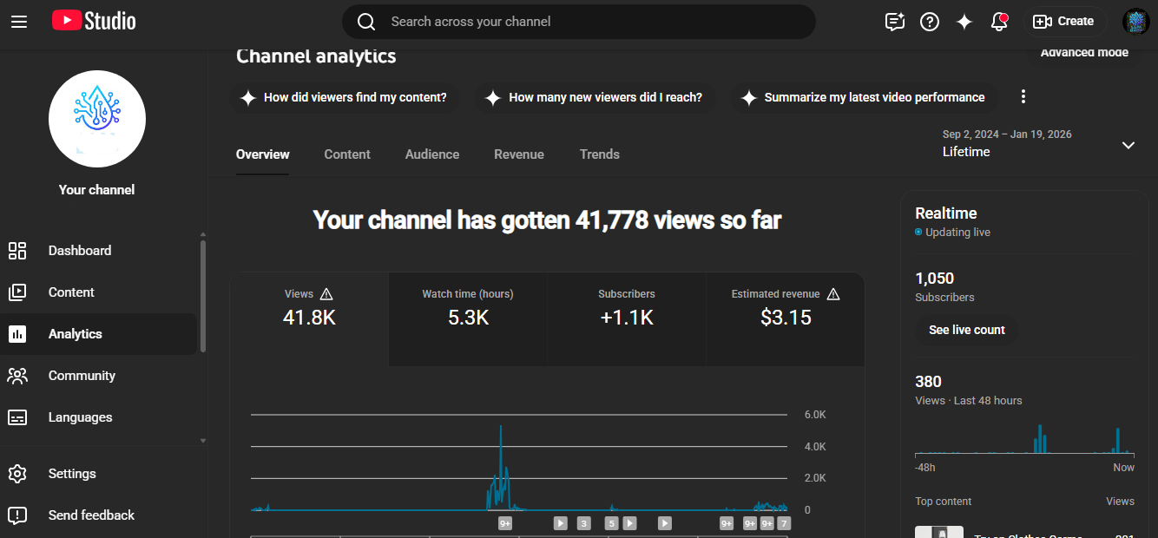Image resolution: width=1158 pixels, height=538 pixels.
Task: Click the first 9+ timeline video marker
Action: (x=505, y=523)
